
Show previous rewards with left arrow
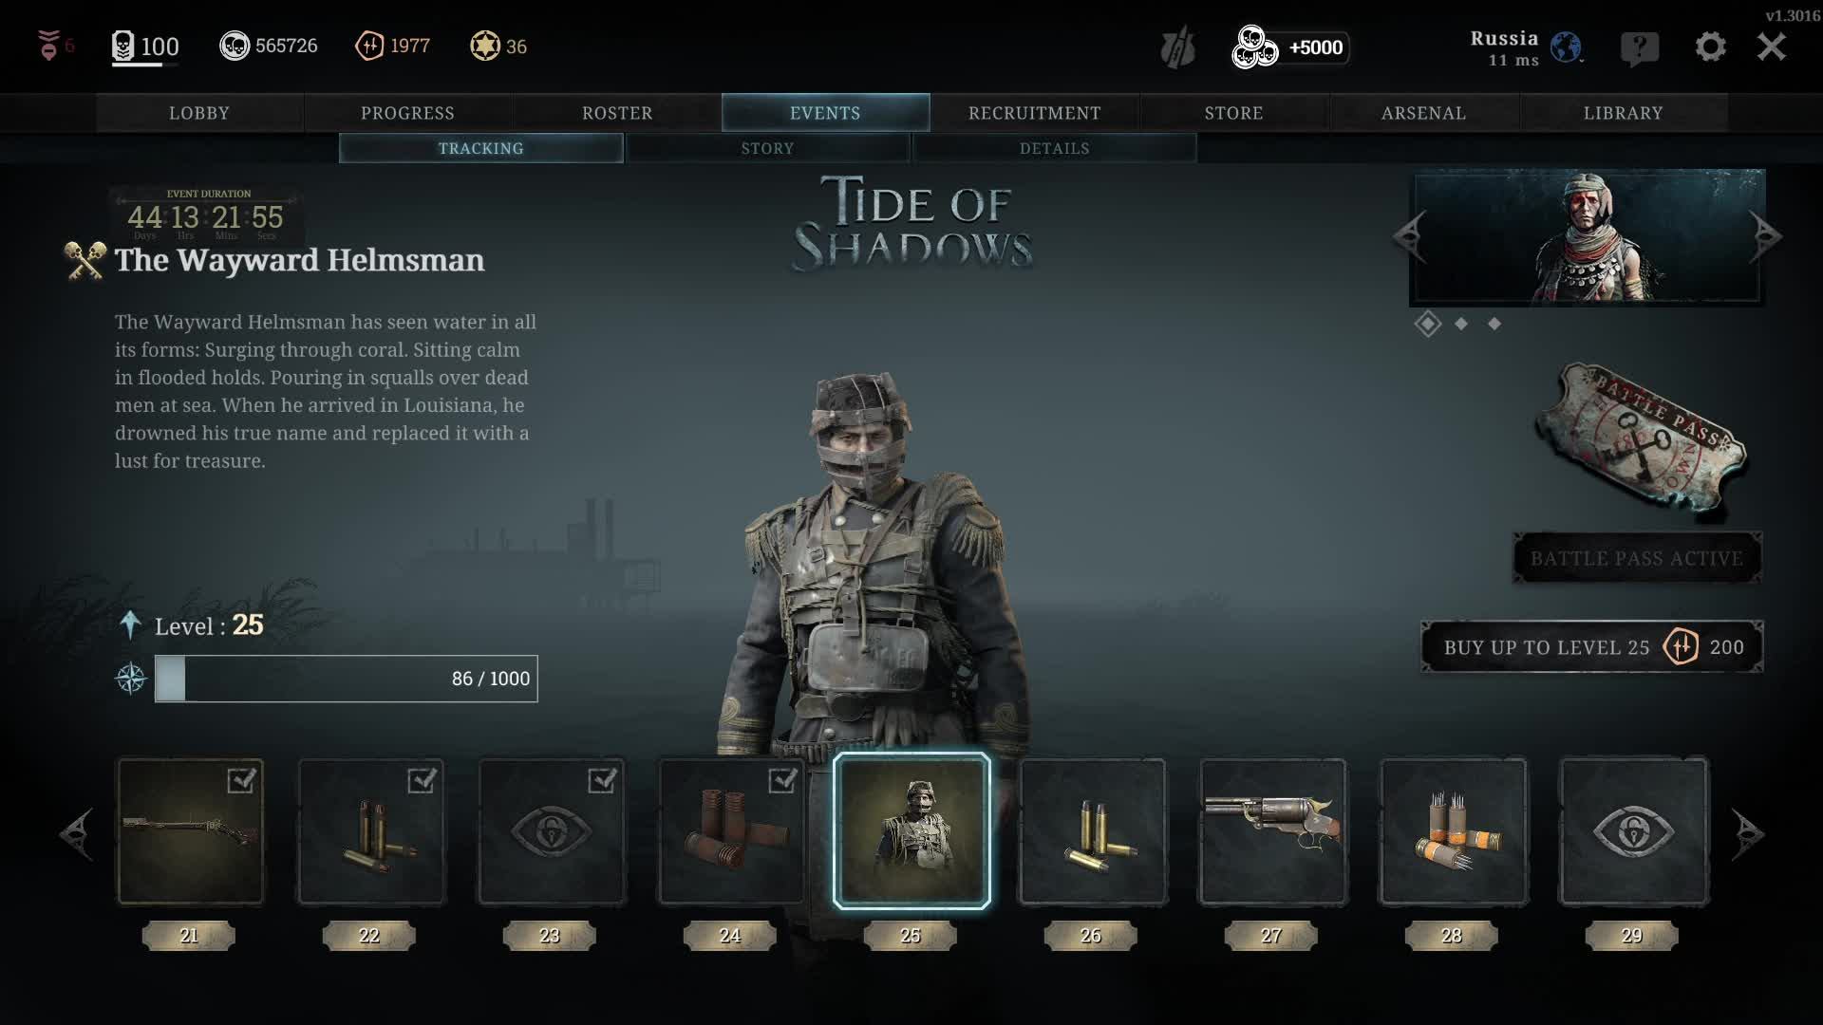coord(77,834)
